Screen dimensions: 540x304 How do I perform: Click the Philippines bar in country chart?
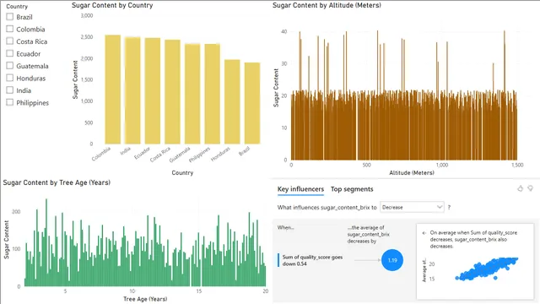click(213, 94)
